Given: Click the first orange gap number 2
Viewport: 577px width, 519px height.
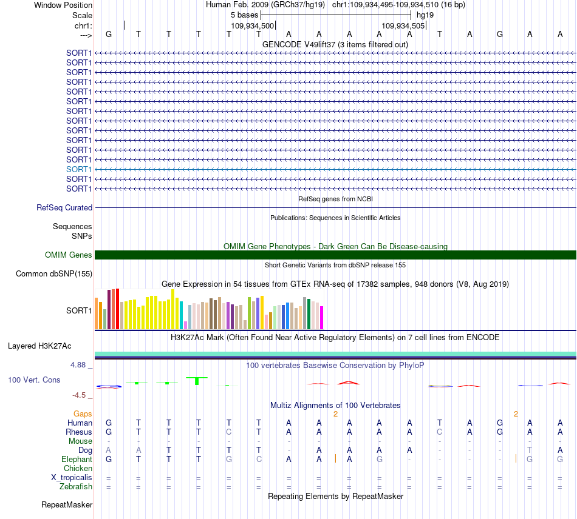Looking at the screenshot, I should (x=336, y=414).
